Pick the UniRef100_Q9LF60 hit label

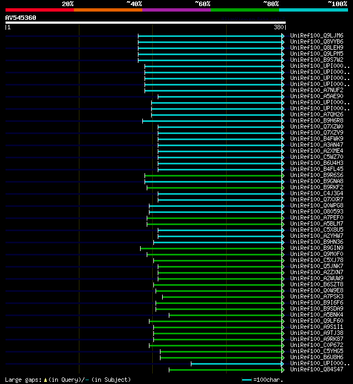coord(317,321)
